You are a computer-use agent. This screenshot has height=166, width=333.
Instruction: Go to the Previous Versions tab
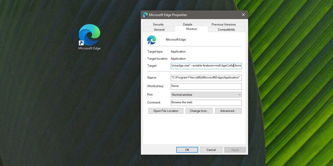click(x=223, y=24)
